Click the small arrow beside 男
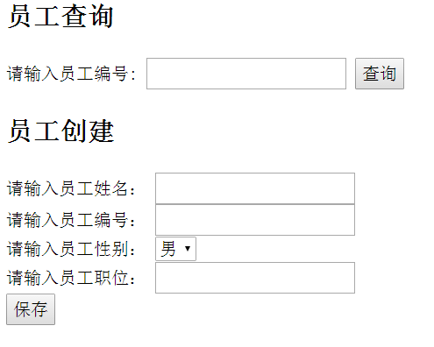 [x=188, y=249]
